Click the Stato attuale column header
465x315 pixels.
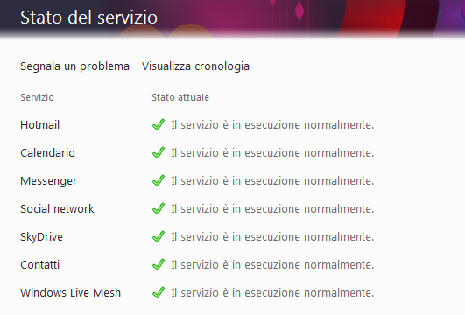(x=180, y=97)
